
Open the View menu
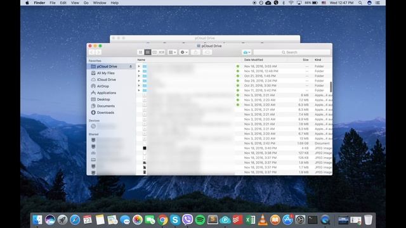click(75, 3)
